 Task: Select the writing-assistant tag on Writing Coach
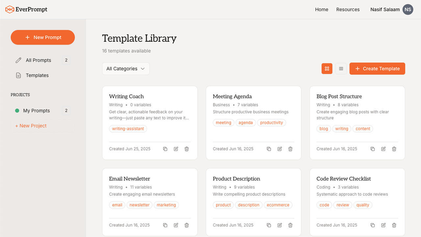(128, 129)
